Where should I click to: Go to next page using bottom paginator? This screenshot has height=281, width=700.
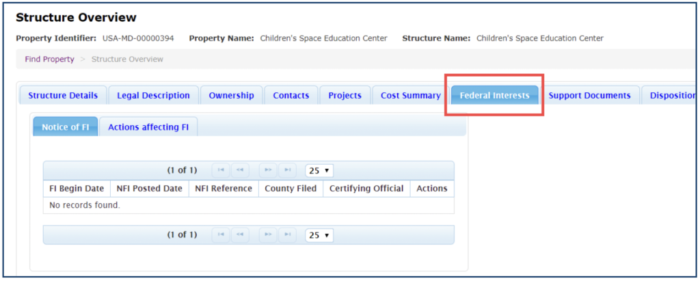coord(269,235)
